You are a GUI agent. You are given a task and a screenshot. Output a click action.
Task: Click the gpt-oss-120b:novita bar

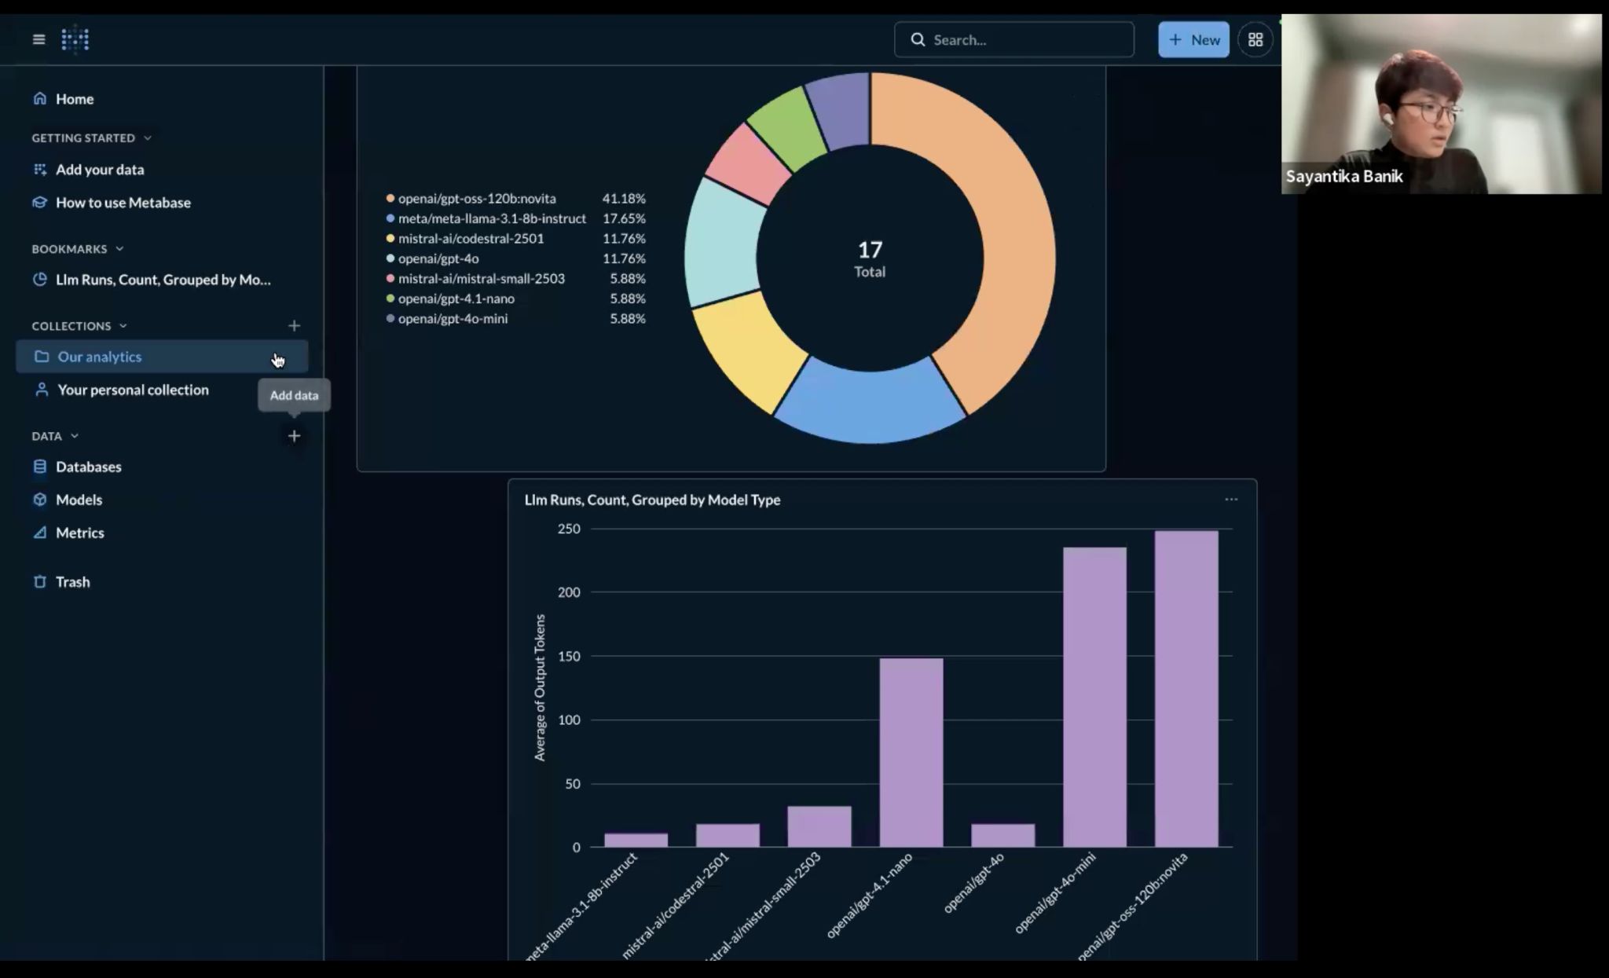[x=1186, y=689]
